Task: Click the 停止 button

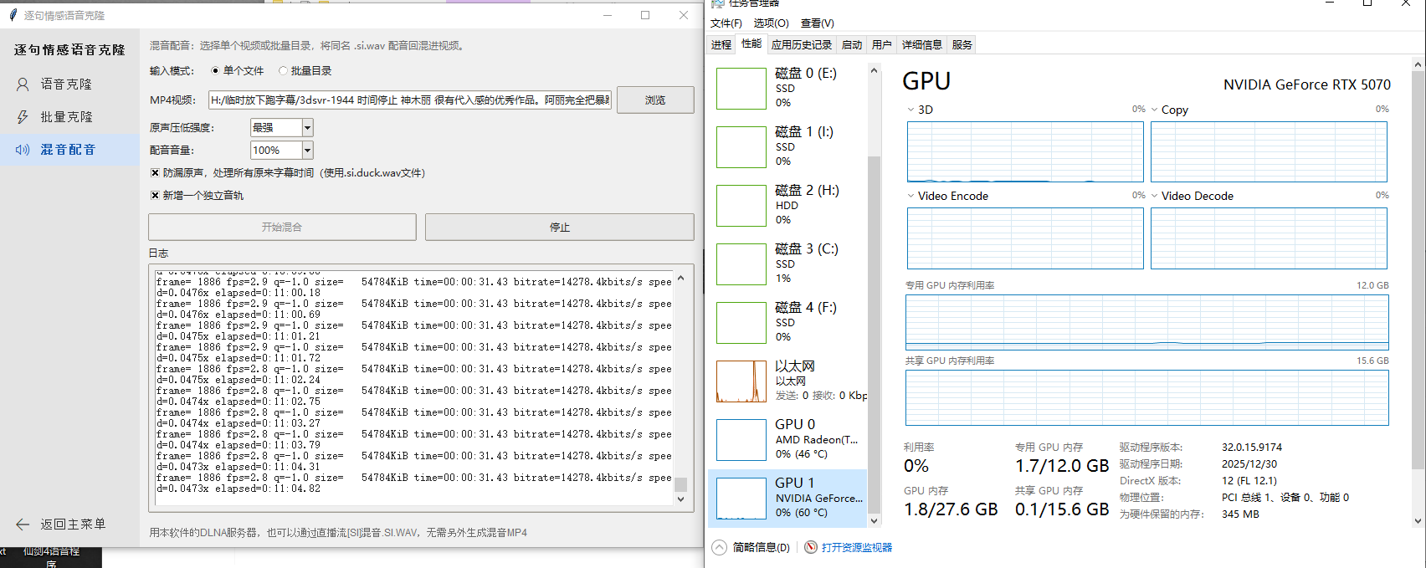Action: pyautogui.click(x=560, y=227)
